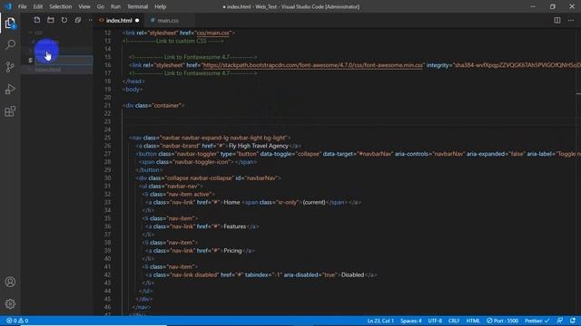Click the new file name input box

64,60
